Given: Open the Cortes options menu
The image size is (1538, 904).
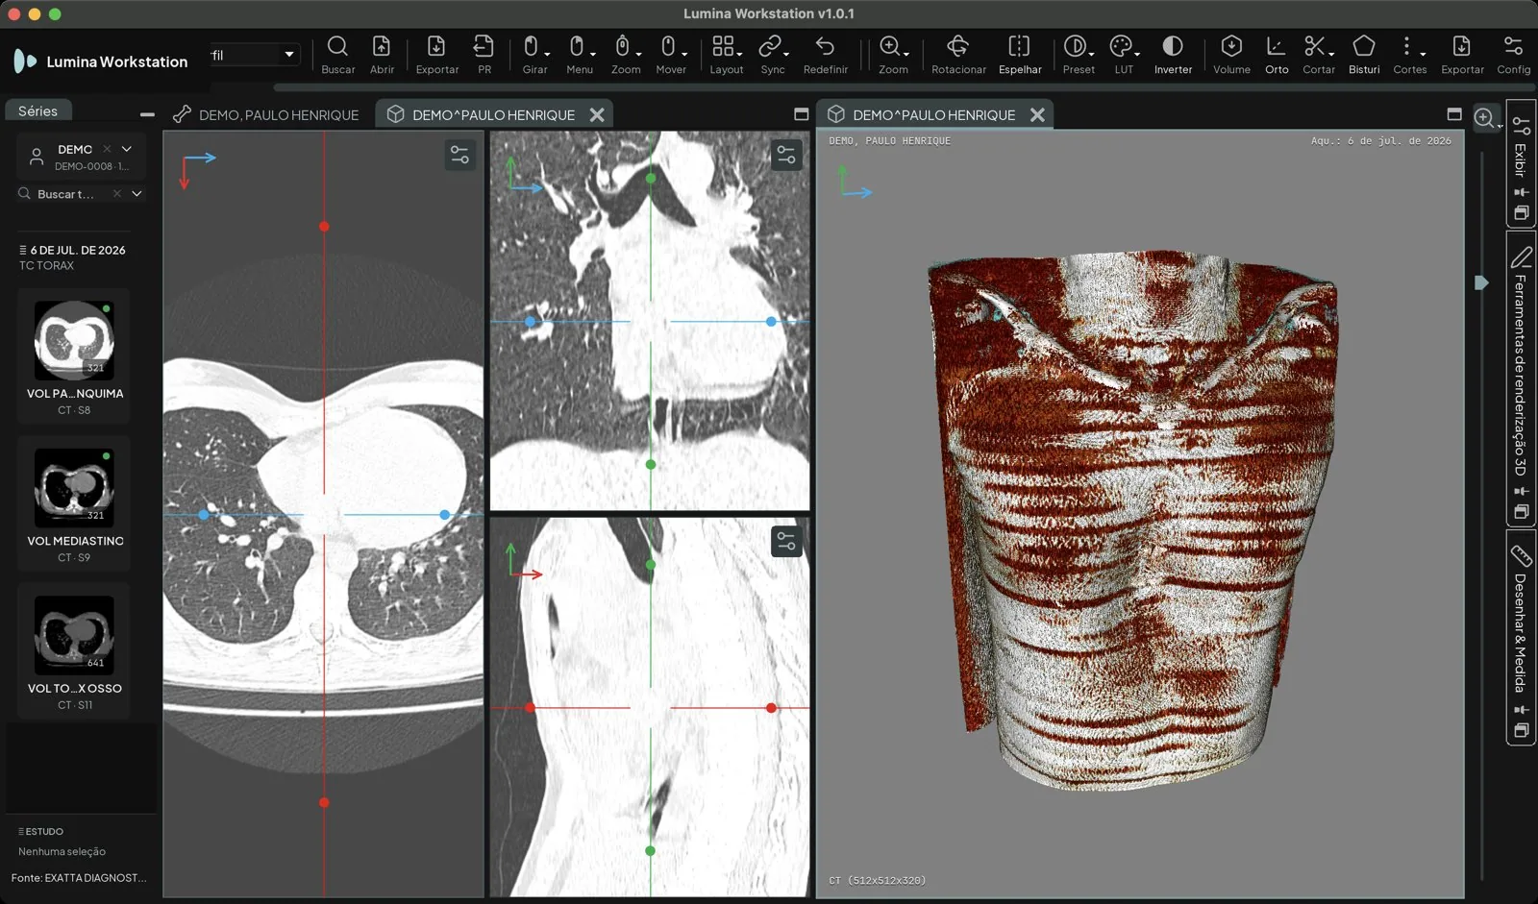Looking at the screenshot, I should 1409,55.
